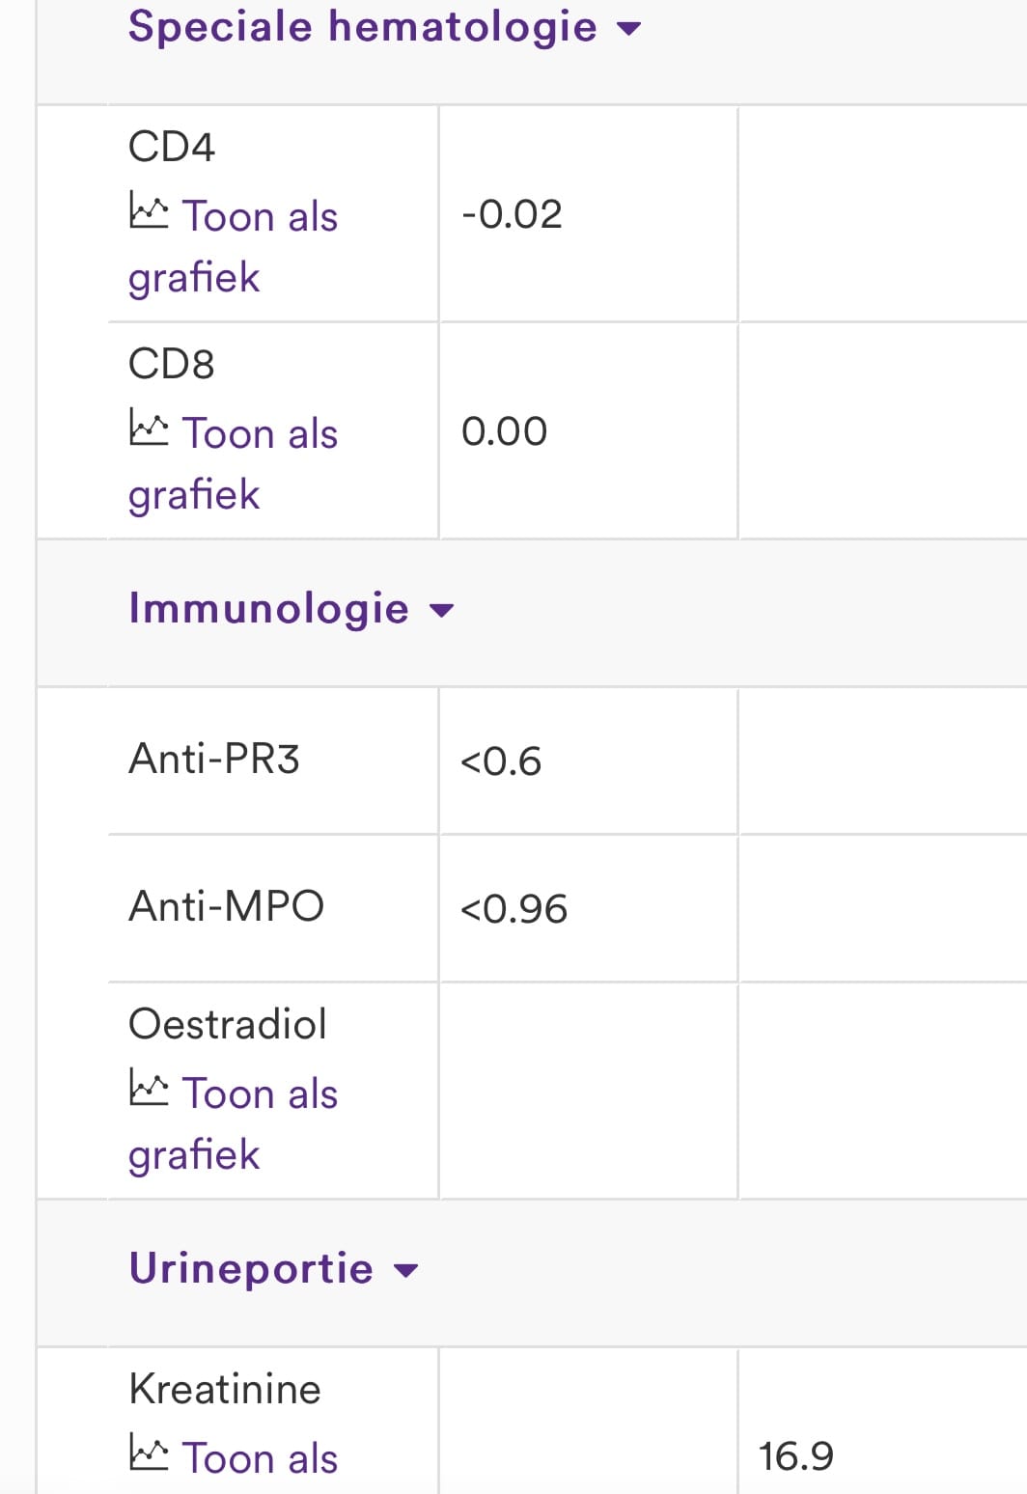Click the chart icon under CD4
This screenshot has width=1027, height=1494.
point(149,210)
